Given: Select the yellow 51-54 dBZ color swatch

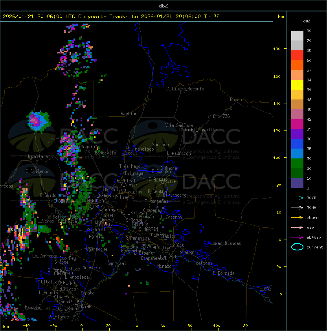Looking at the screenshot, I should (297, 85).
